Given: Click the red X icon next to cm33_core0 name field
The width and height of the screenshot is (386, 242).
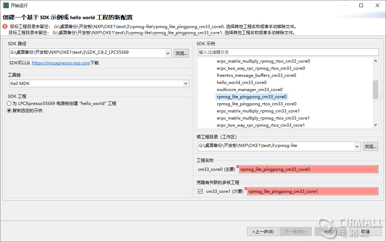Looking at the screenshot, I should coord(237,166).
